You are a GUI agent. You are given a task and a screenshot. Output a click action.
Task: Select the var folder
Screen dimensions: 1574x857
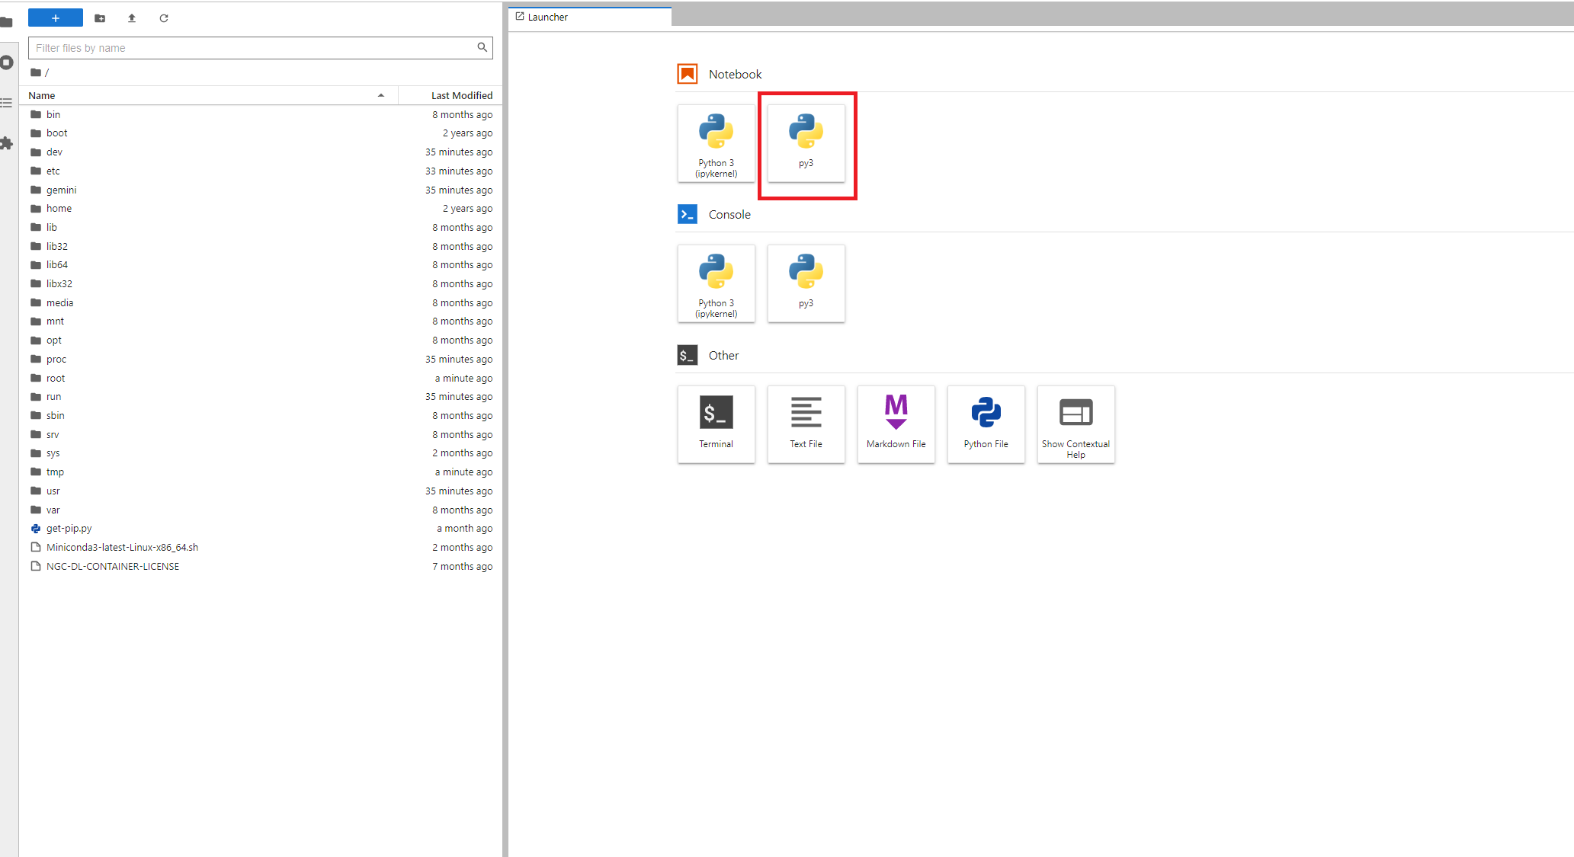261,510
